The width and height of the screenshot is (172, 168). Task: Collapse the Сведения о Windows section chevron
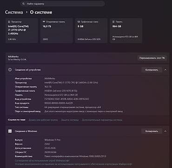(165, 131)
